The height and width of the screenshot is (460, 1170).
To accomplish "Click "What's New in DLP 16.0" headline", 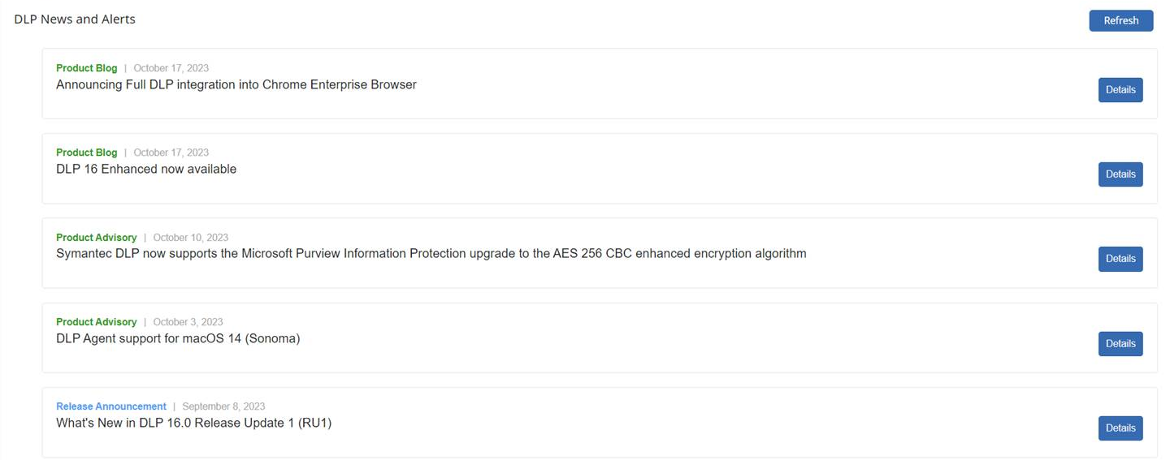I will click(193, 423).
